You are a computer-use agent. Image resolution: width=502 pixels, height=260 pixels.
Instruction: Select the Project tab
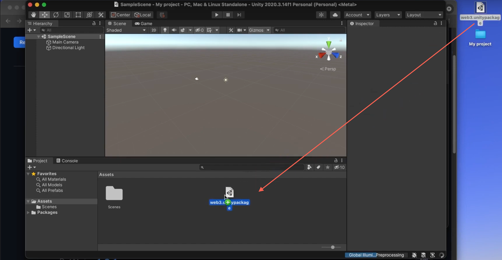[x=37, y=160]
